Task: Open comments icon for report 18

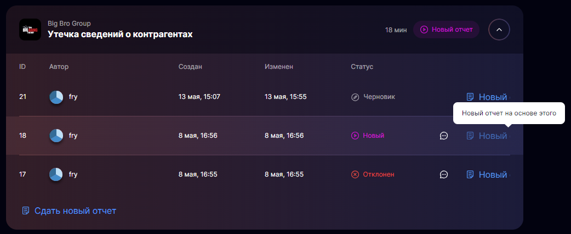Action: tap(444, 136)
